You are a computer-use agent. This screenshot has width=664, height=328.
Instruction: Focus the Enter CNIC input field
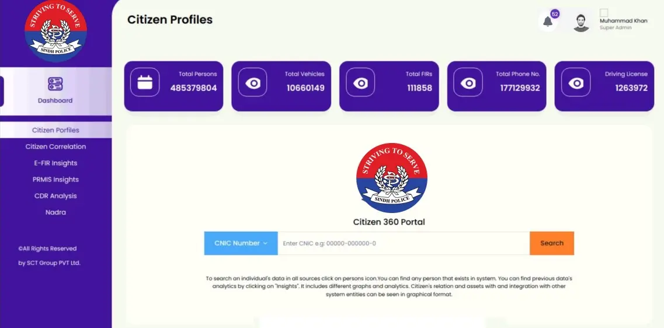[x=404, y=243]
